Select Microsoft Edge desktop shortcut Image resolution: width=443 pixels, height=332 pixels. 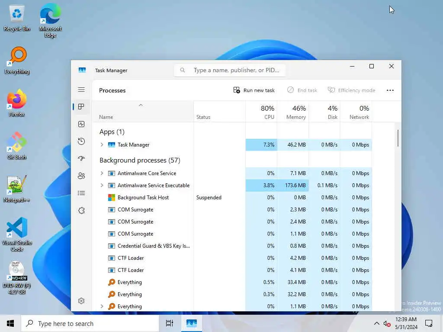[x=50, y=20]
